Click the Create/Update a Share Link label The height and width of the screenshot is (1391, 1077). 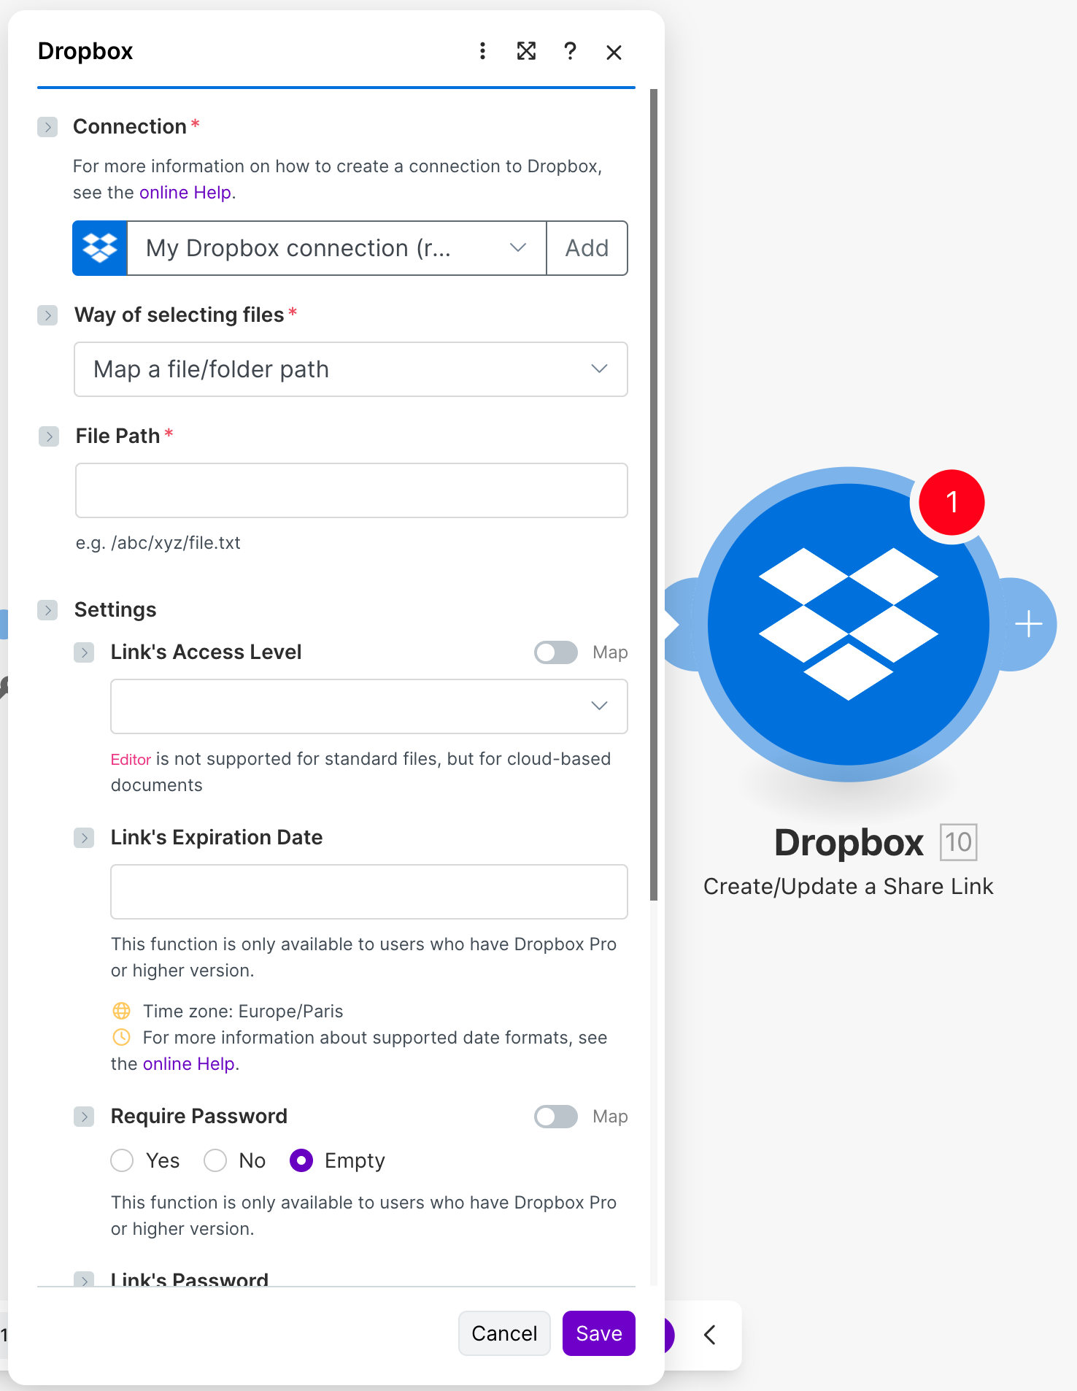[x=848, y=886]
